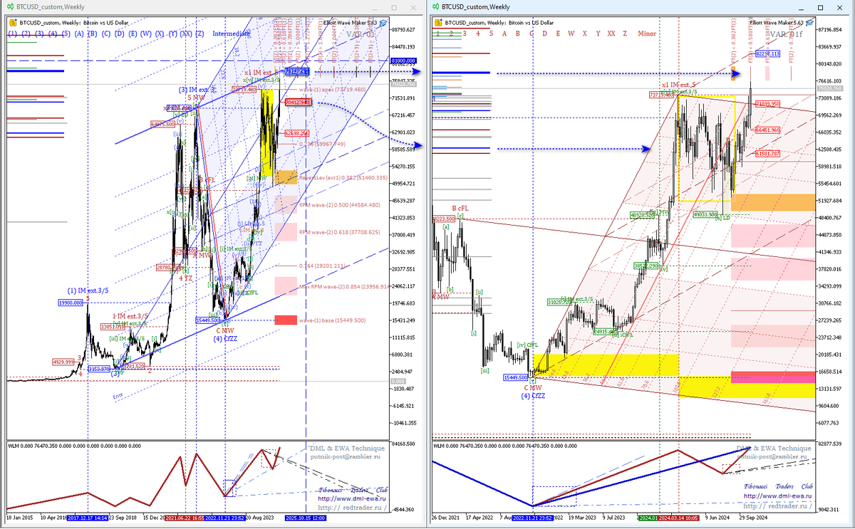Select wave label (Z) in left chart
The width and height of the screenshot is (855, 529).
200,33
